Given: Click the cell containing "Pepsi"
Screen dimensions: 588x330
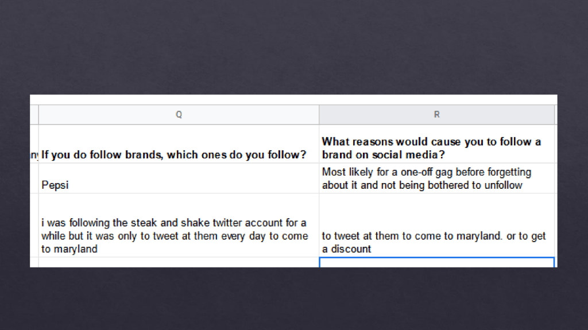Looking at the screenshot, I should tap(179, 178).
